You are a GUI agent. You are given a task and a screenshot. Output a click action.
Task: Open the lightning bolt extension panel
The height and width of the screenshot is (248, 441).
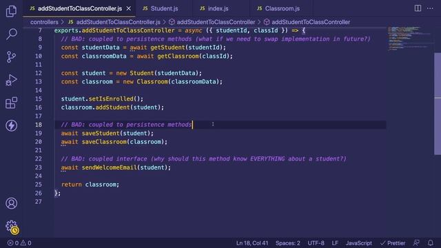tap(11, 125)
